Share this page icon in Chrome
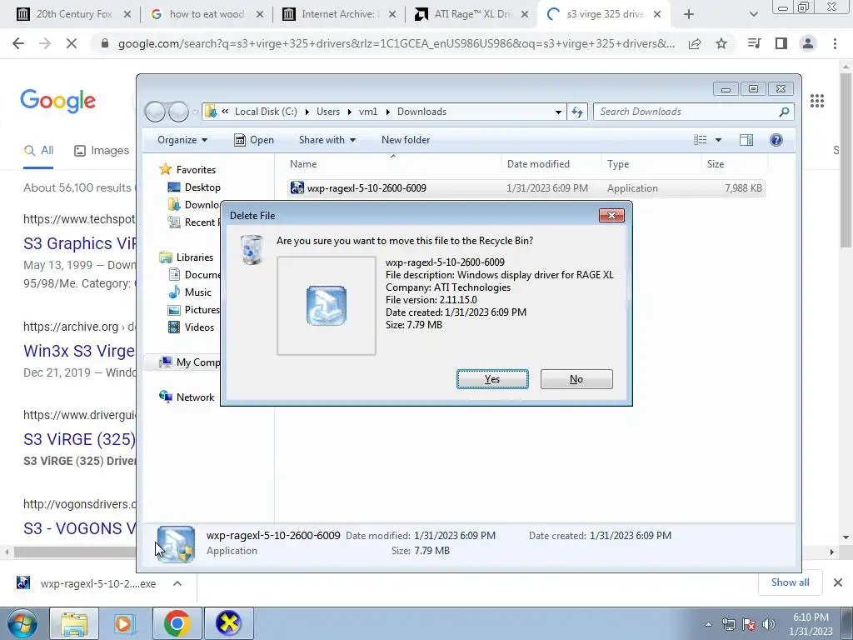 (x=695, y=43)
